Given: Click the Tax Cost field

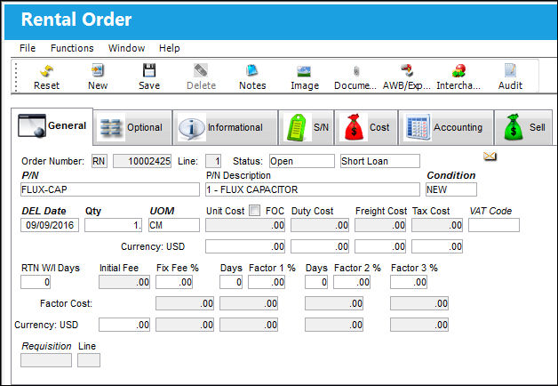Looking at the screenshot, I should pyautogui.click(x=437, y=225).
